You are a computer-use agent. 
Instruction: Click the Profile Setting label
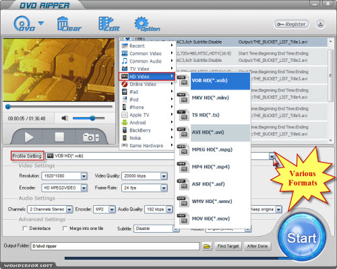tap(27, 156)
